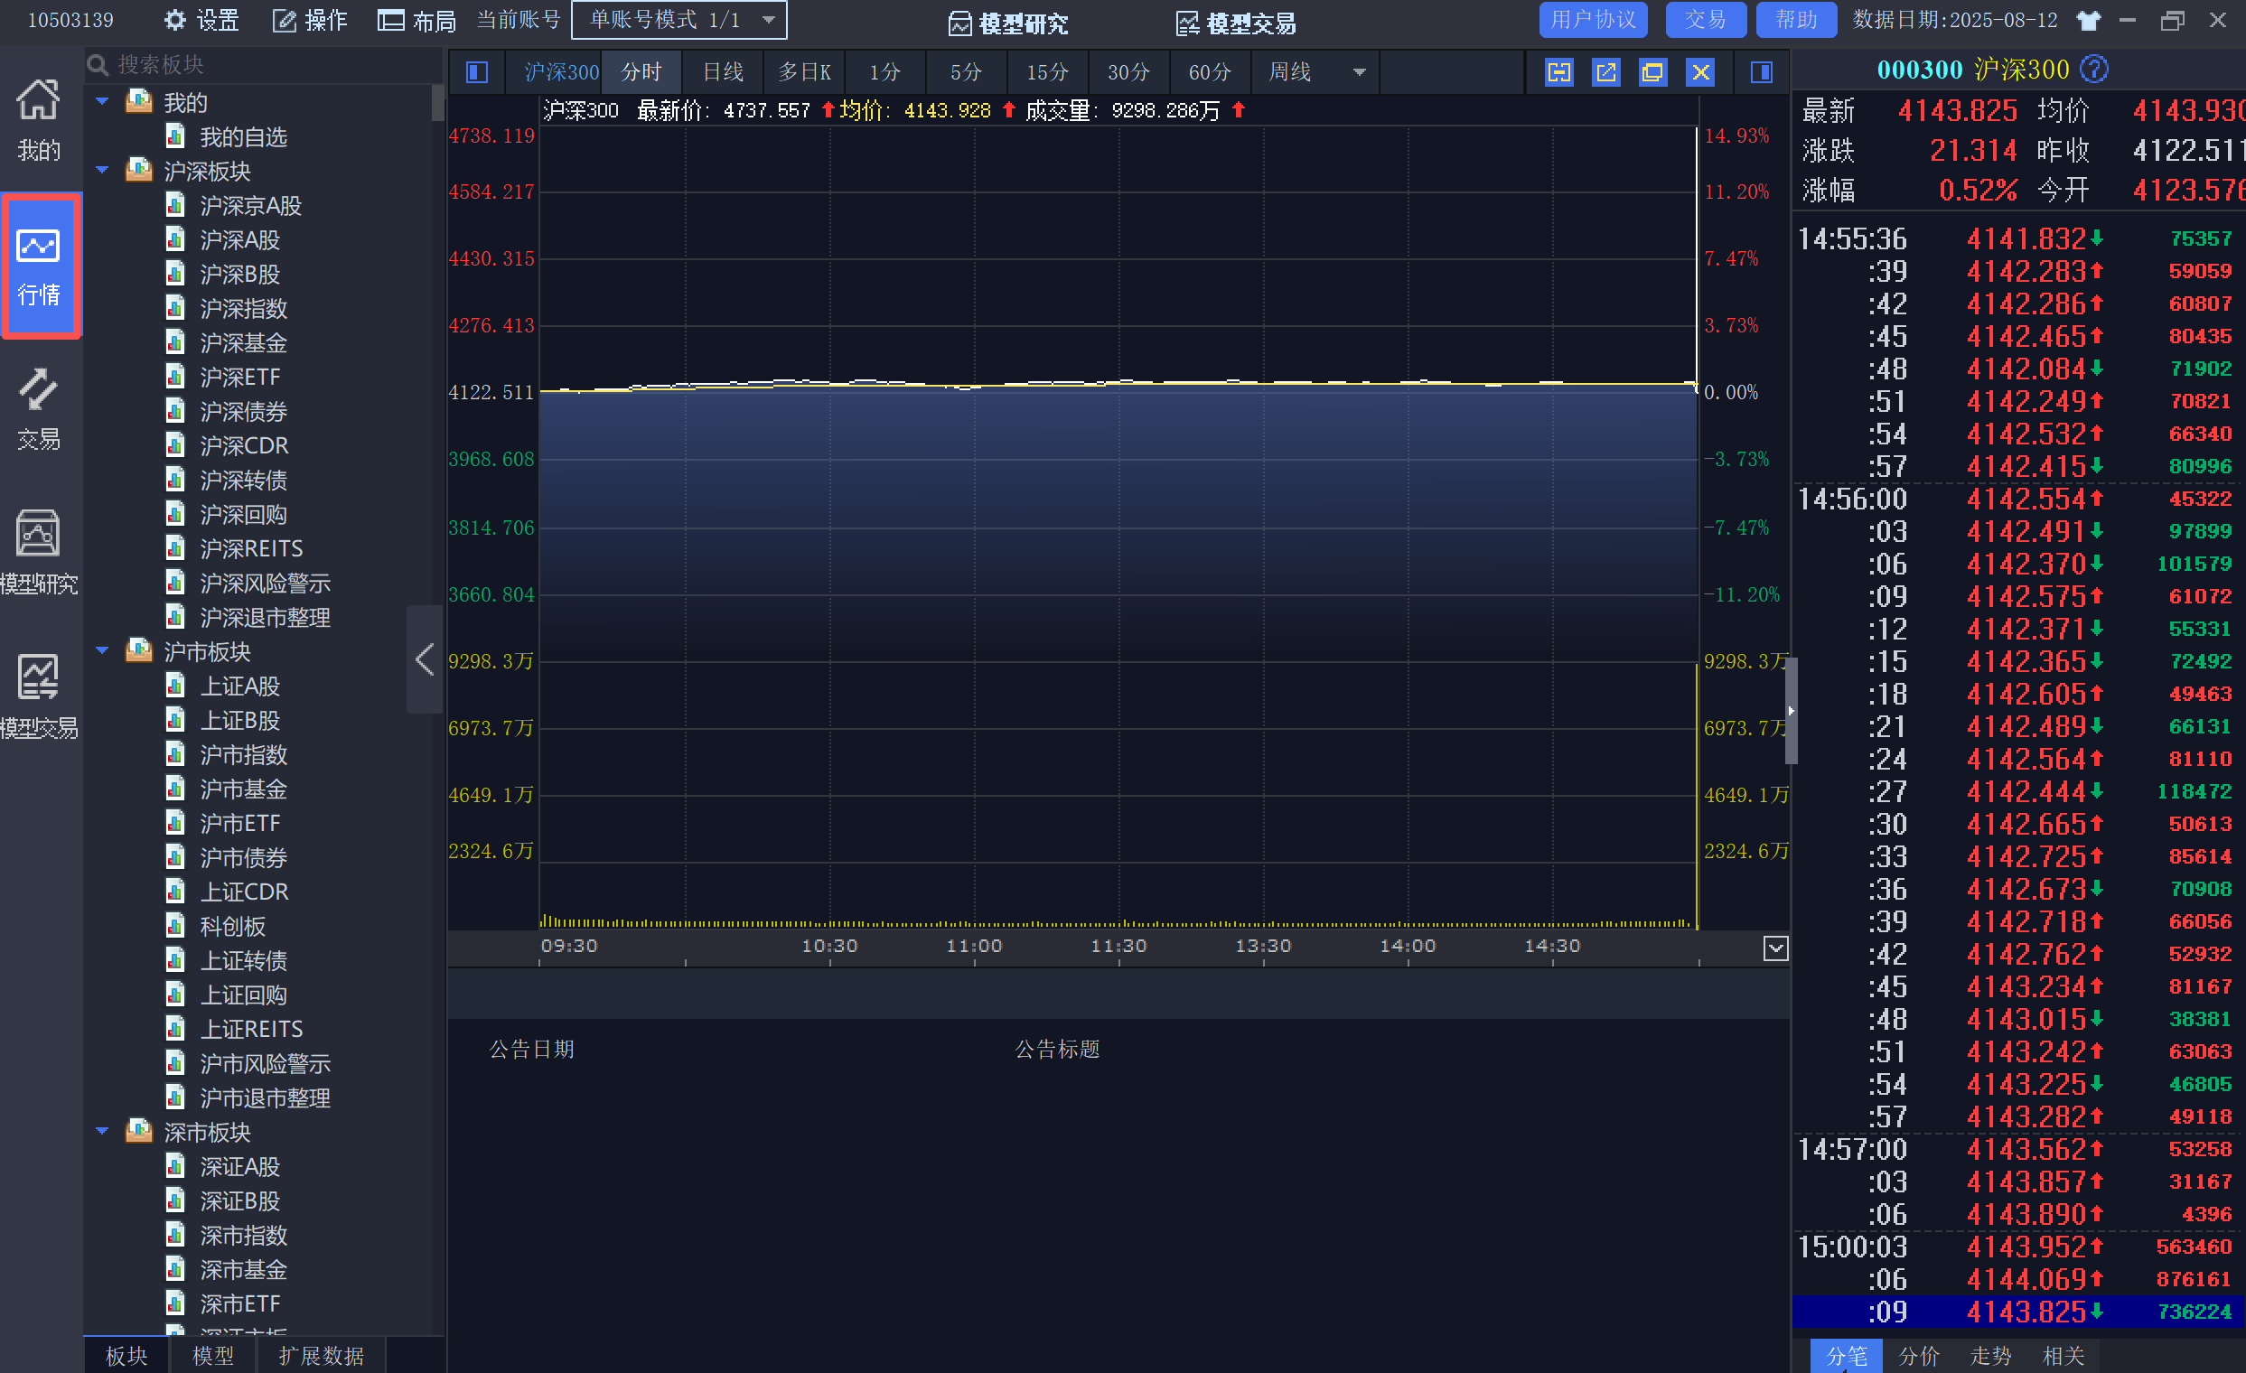Click the overlapping windows chart icon

[x=1652, y=72]
